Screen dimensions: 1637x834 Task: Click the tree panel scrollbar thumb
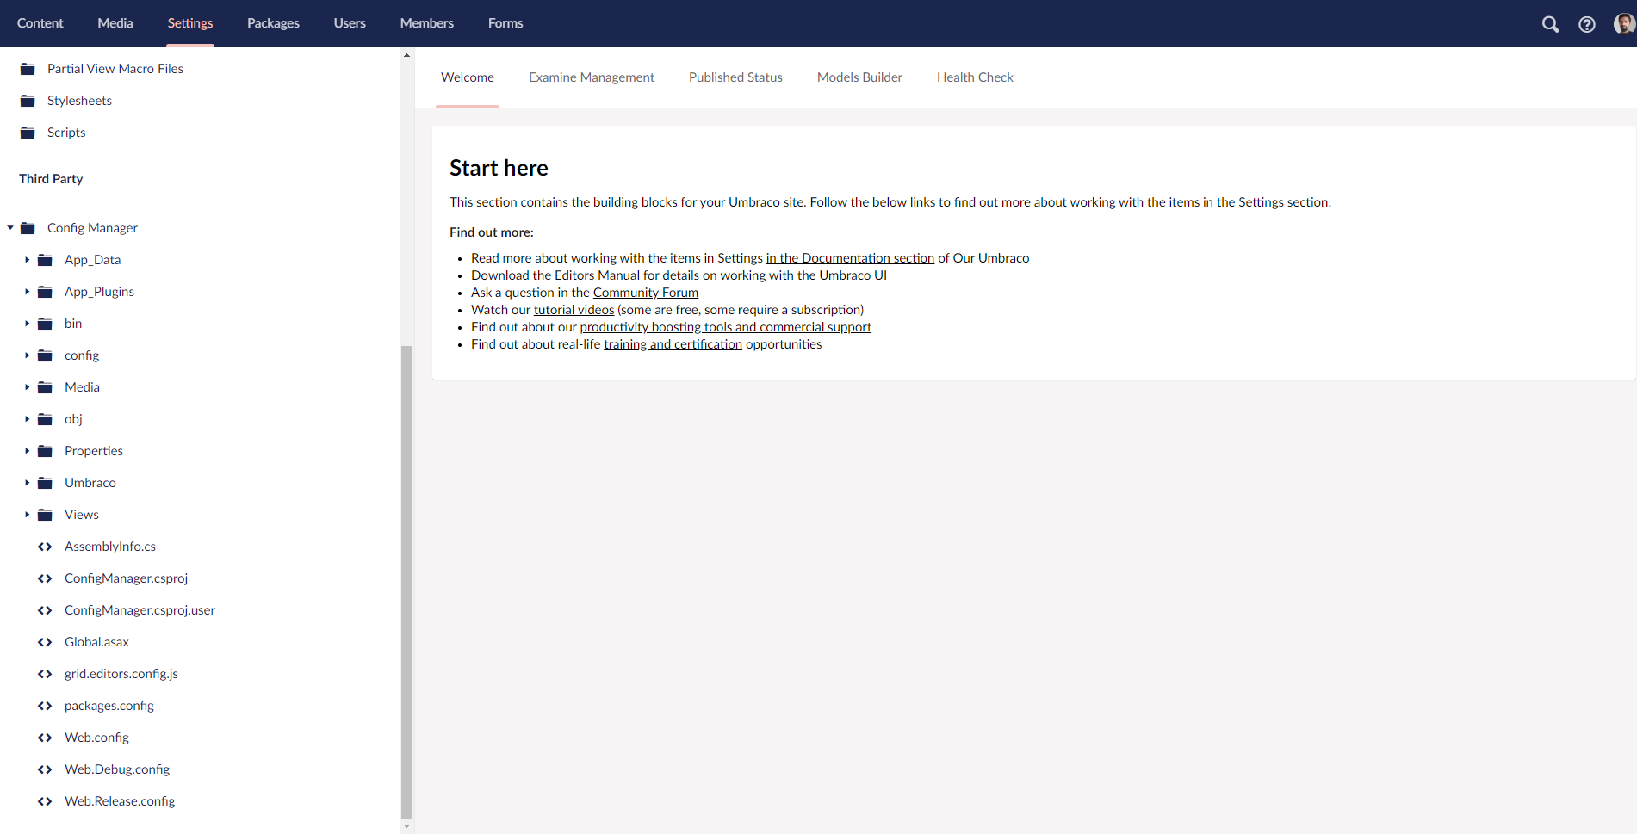point(406,583)
